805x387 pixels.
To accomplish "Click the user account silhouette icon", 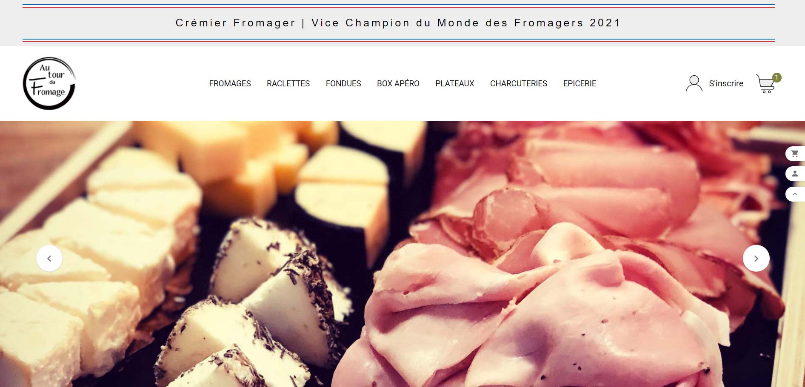I will pos(694,83).
